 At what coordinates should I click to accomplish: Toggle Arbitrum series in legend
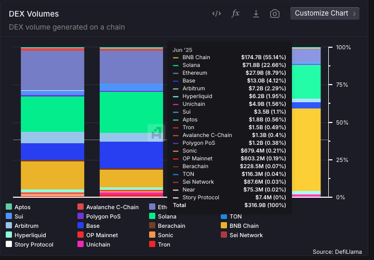click(22, 225)
